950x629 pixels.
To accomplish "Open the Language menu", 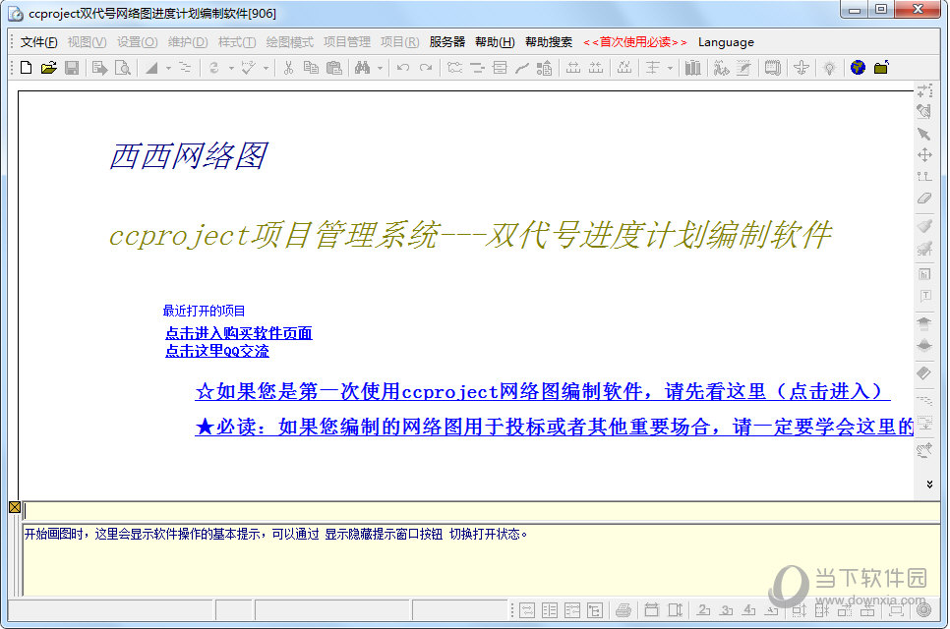I will (x=726, y=42).
